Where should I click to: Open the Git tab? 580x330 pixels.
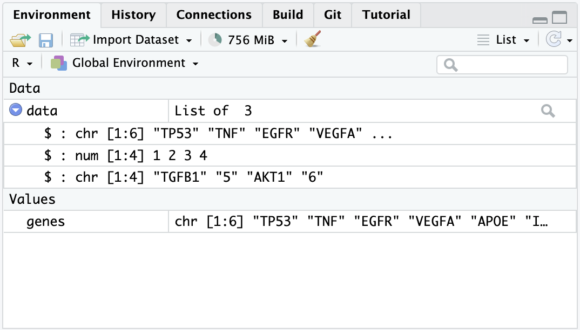point(333,15)
